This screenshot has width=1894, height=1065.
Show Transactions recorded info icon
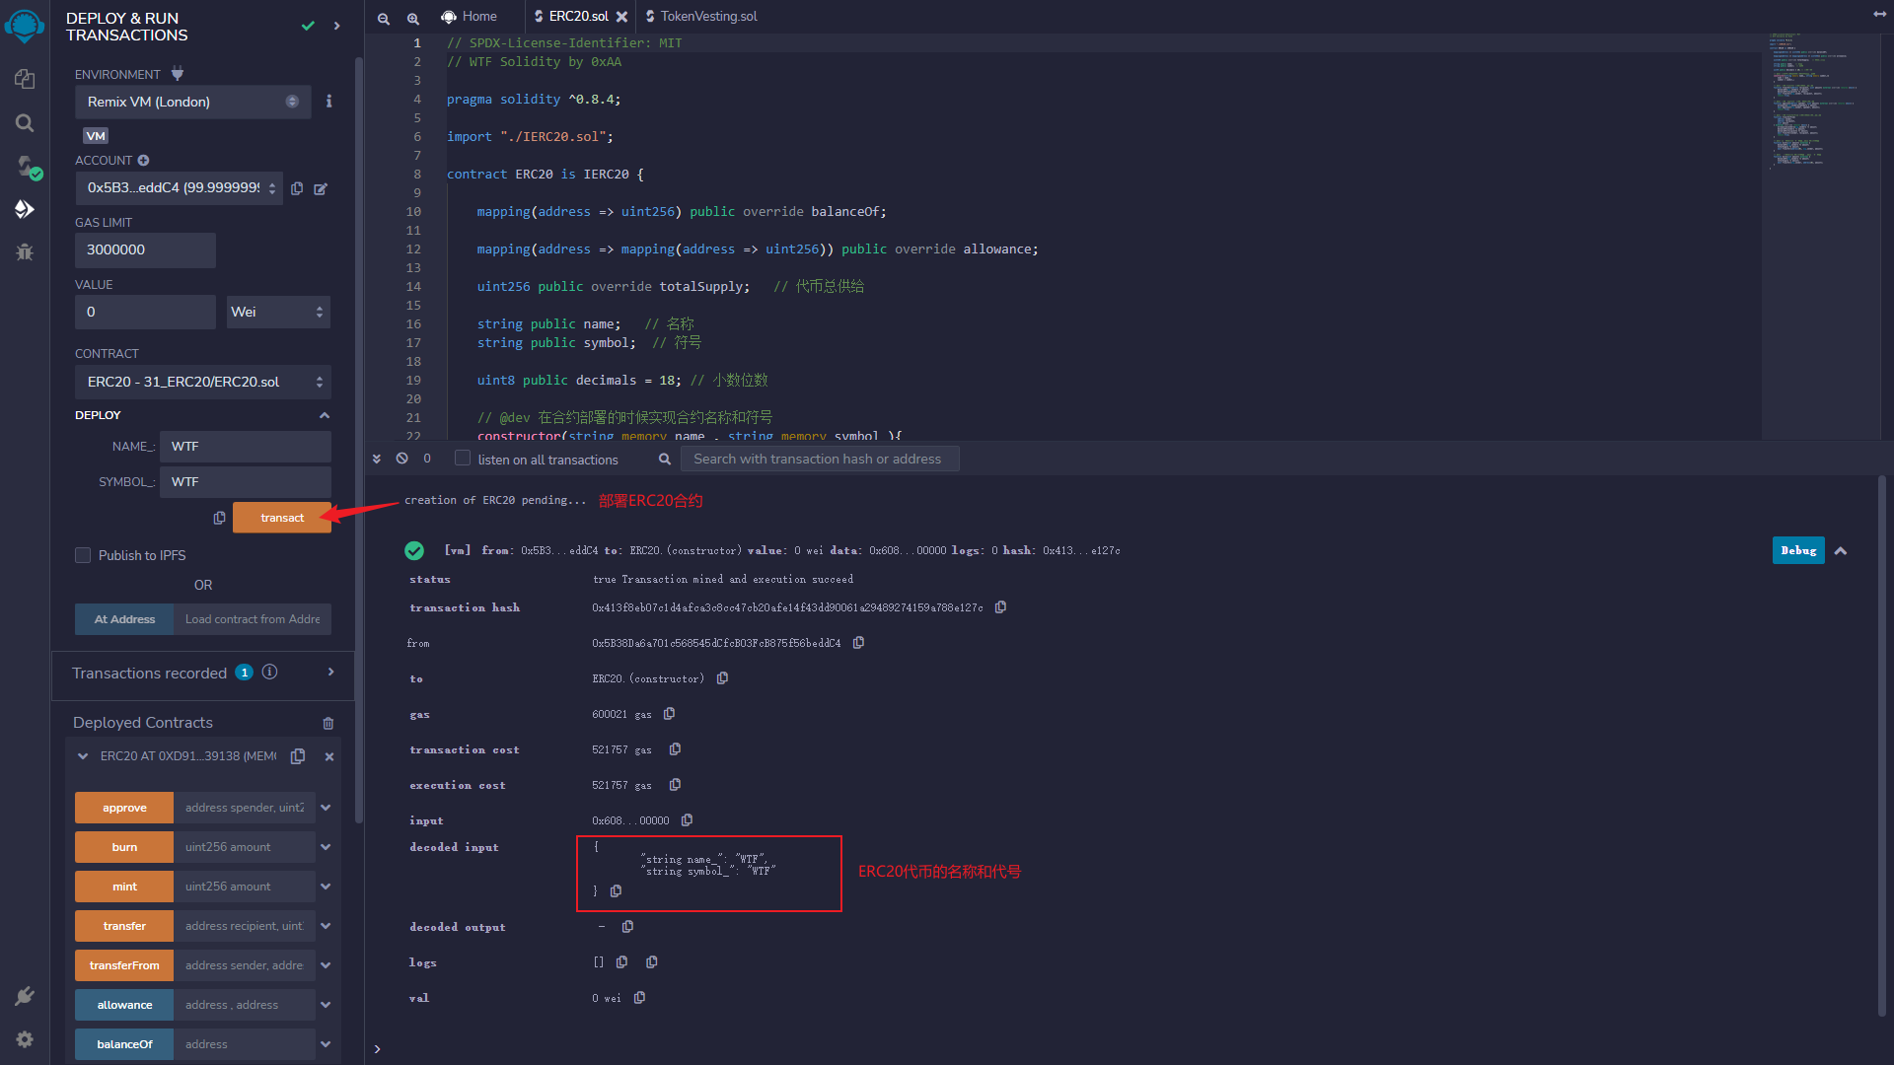point(269,673)
